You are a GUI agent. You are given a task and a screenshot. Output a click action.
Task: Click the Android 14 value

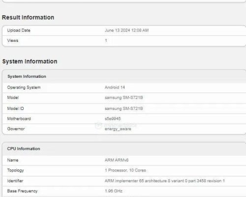pyautogui.click(x=115, y=87)
